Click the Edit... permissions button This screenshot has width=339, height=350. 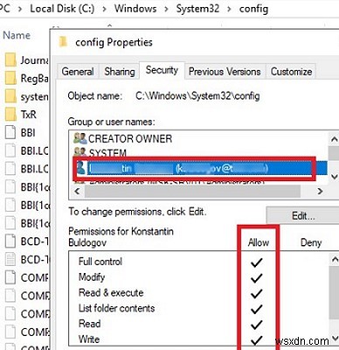pyautogui.click(x=303, y=216)
